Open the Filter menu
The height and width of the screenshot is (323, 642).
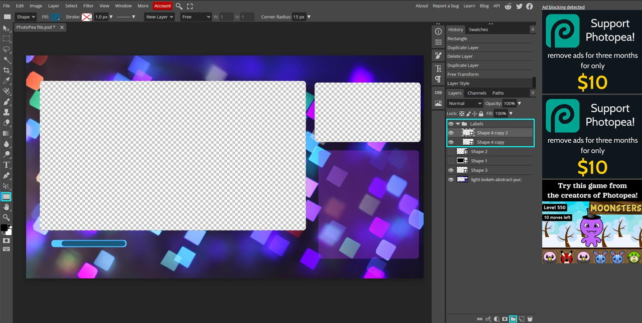88,6
